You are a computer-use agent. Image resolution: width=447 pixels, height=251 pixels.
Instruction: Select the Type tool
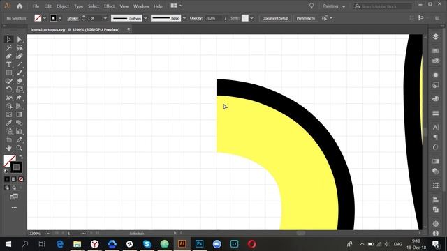pyautogui.click(x=9, y=65)
